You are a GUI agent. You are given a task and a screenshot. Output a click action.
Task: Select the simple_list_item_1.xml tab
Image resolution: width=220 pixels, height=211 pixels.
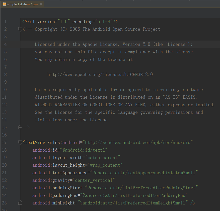pos(22,4)
